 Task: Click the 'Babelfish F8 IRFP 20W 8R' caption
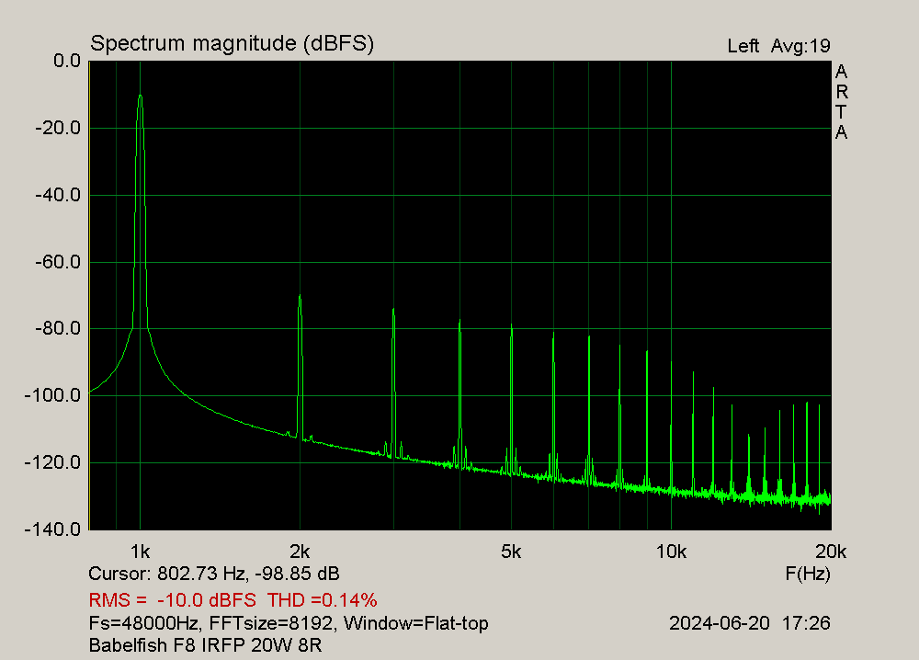(205, 645)
